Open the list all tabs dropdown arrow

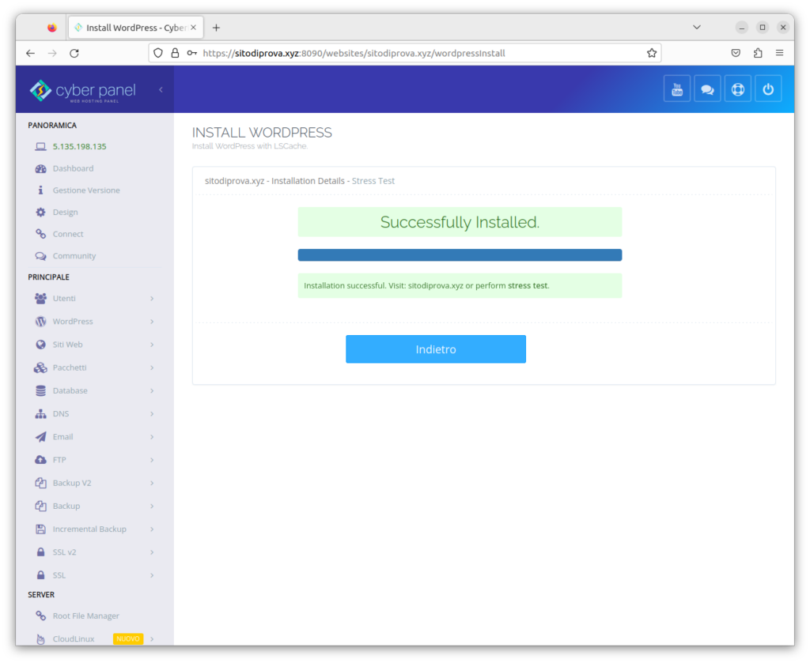tap(697, 28)
